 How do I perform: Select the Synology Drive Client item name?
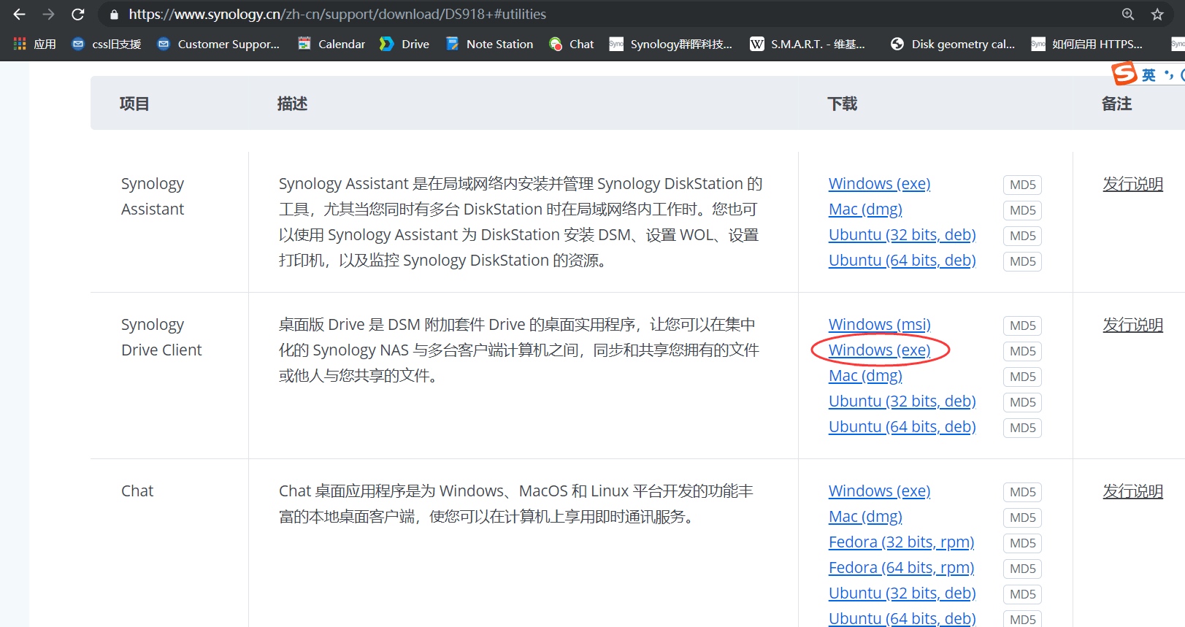tap(161, 337)
